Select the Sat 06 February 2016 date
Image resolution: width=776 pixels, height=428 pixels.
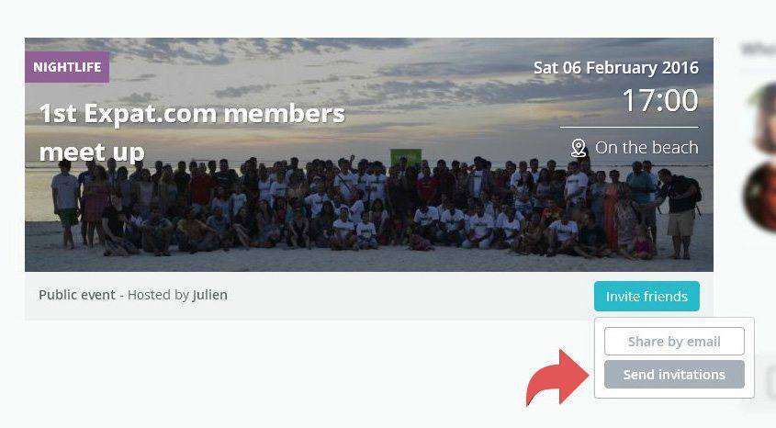(616, 68)
